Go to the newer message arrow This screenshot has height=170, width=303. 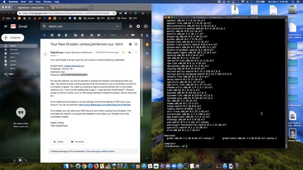pyautogui.click(x=121, y=35)
